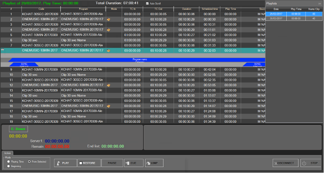Select the From Selected radio button
The width and height of the screenshot is (325, 174).
(x=29, y=161)
